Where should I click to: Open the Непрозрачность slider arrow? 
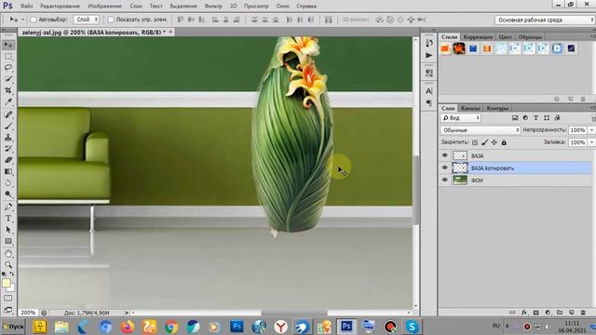point(591,130)
